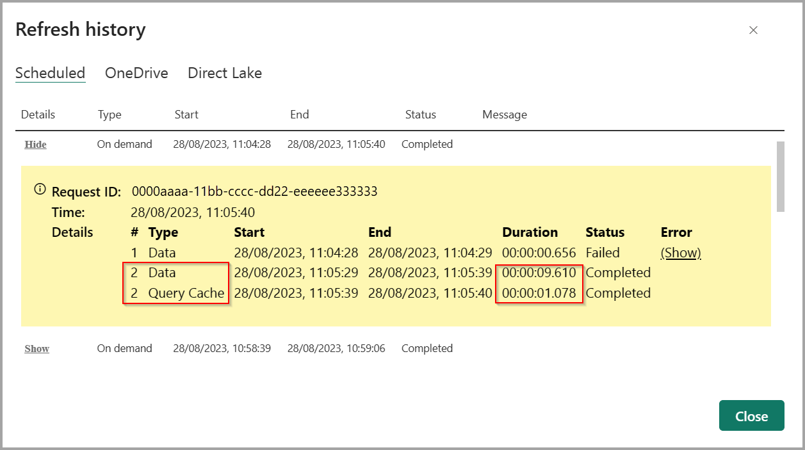Click the Type column header
Screen dimensions: 805x450
pyautogui.click(x=110, y=114)
